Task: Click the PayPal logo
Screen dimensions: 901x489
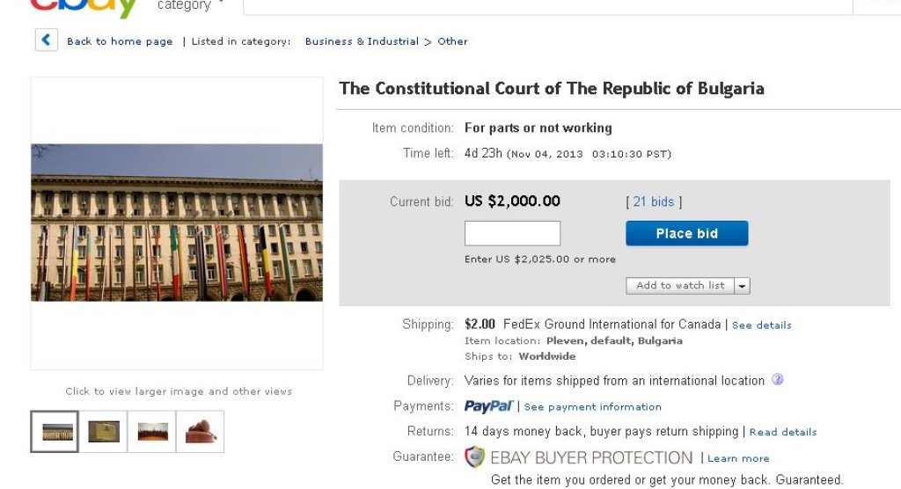Action: [x=488, y=406]
